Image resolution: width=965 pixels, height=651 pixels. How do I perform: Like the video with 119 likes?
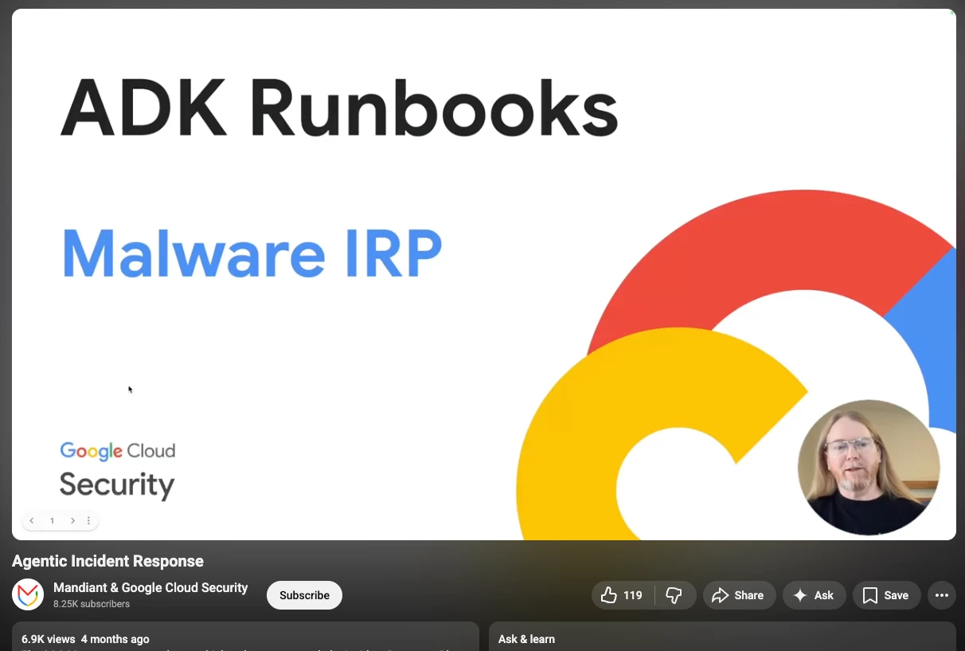pyautogui.click(x=623, y=595)
